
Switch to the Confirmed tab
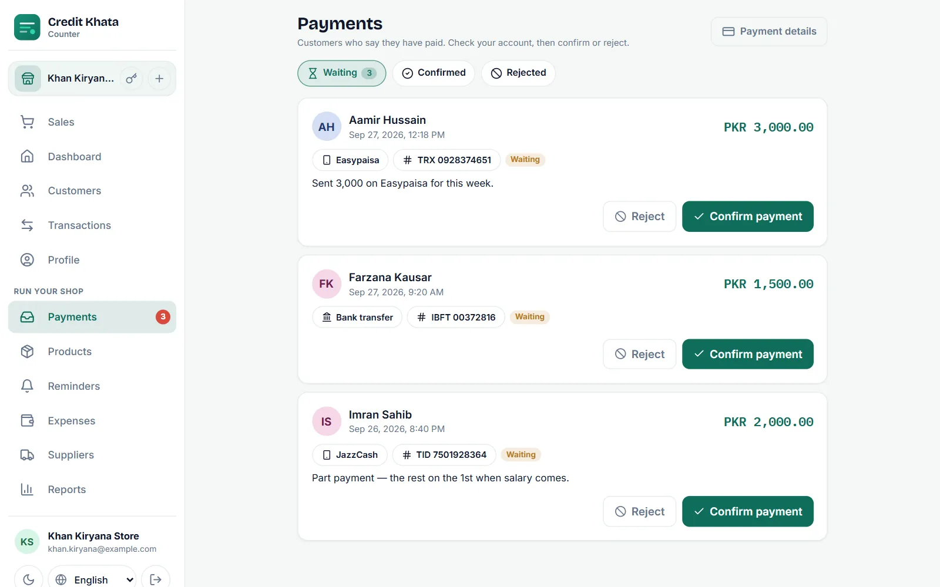434,73
